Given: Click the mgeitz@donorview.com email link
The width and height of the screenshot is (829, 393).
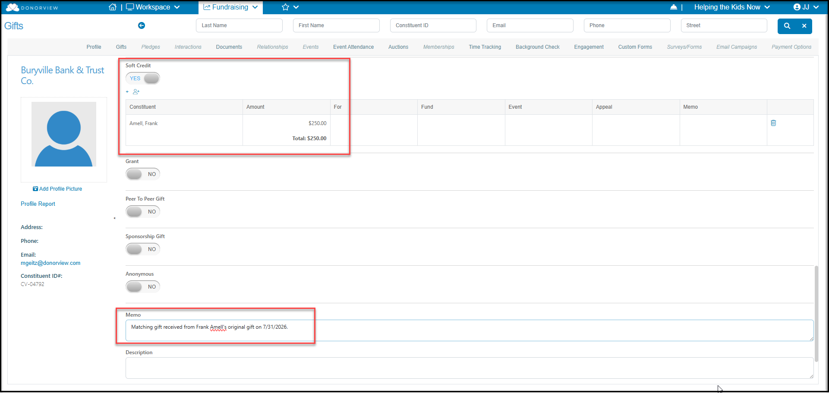Looking at the screenshot, I should coord(50,263).
